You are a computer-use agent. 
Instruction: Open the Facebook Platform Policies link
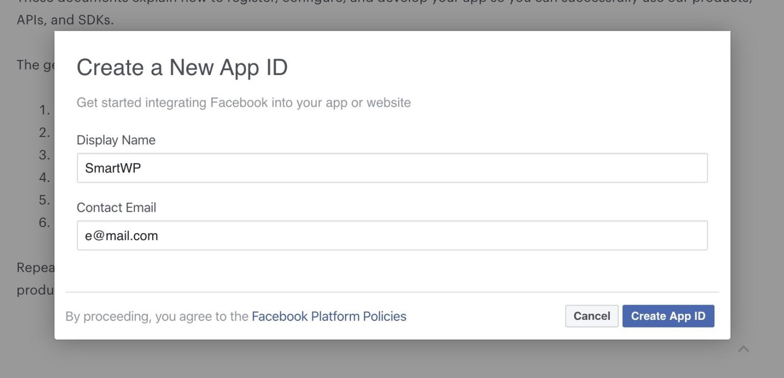click(329, 316)
